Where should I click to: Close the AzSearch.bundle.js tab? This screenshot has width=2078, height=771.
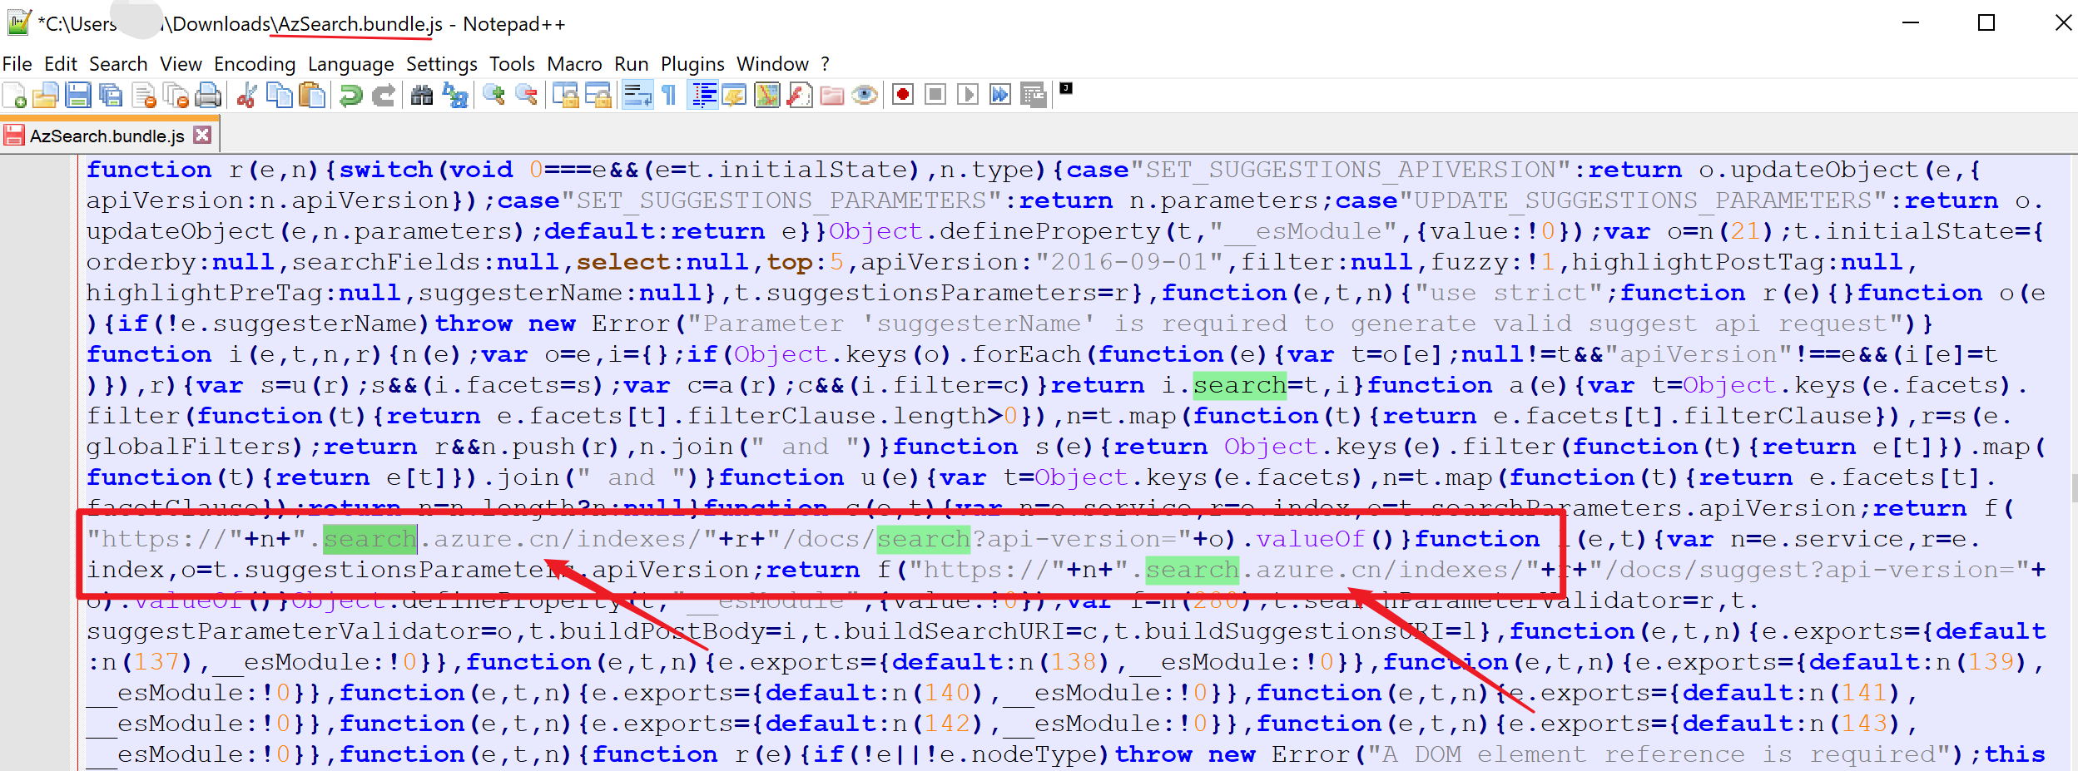202,135
